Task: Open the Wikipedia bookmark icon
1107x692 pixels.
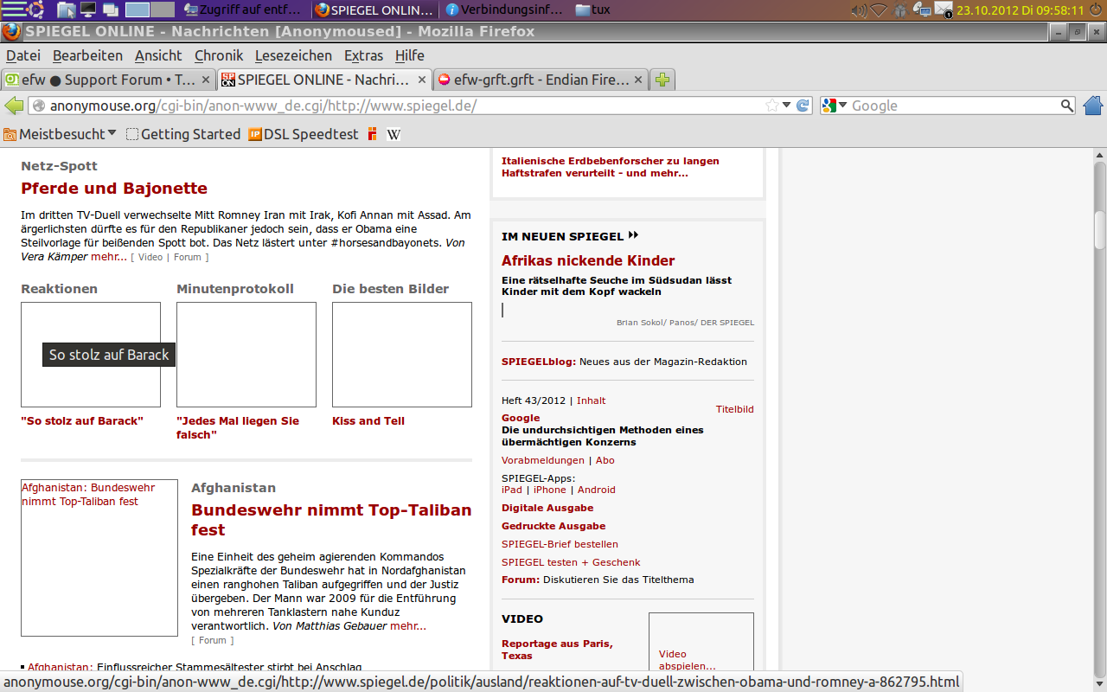Action: point(394,134)
